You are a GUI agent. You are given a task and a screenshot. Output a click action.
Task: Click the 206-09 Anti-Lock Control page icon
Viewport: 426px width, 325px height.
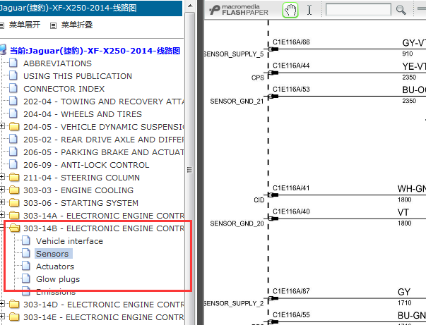tap(13, 164)
